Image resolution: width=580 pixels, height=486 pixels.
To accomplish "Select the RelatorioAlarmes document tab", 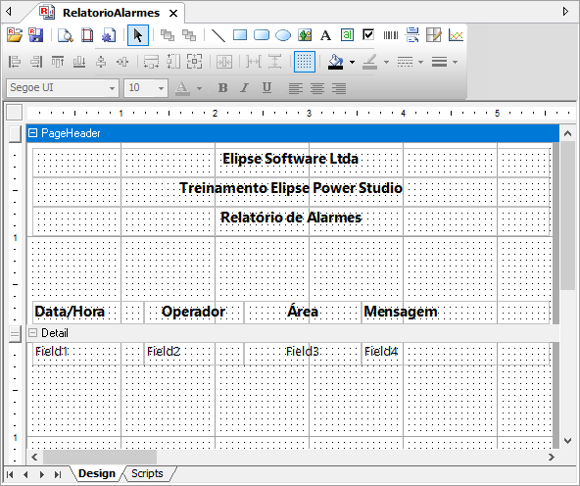I will [111, 13].
